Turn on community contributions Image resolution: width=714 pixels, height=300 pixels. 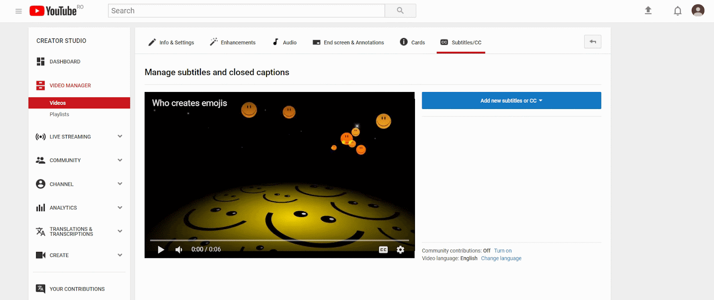point(502,251)
